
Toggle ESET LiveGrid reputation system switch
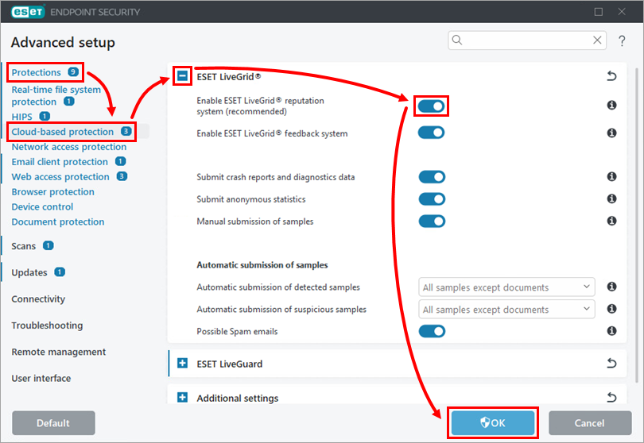point(431,106)
